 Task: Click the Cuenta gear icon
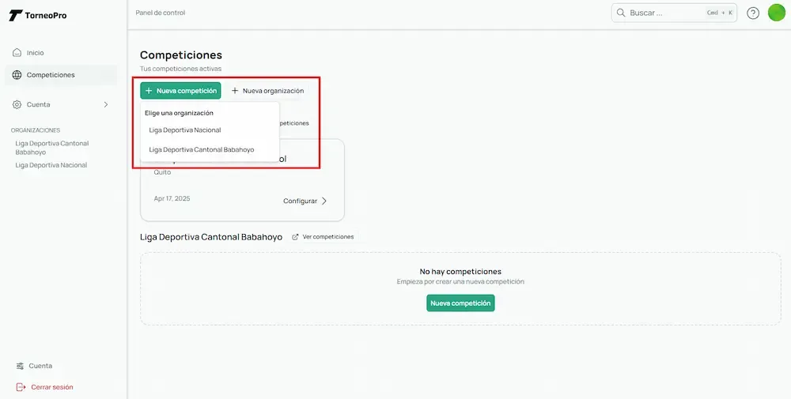point(17,104)
